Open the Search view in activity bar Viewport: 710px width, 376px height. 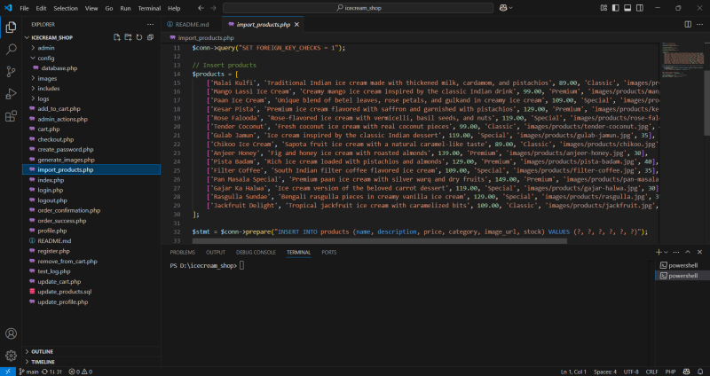tap(11, 49)
